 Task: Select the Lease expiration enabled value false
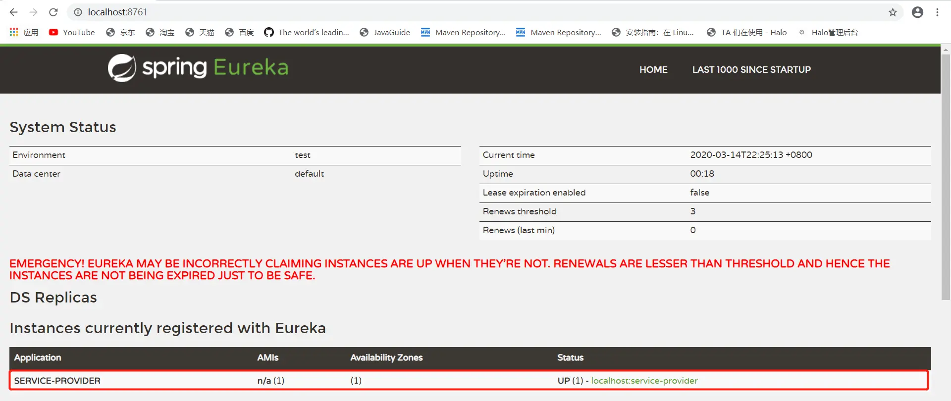click(x=699, y=193)
